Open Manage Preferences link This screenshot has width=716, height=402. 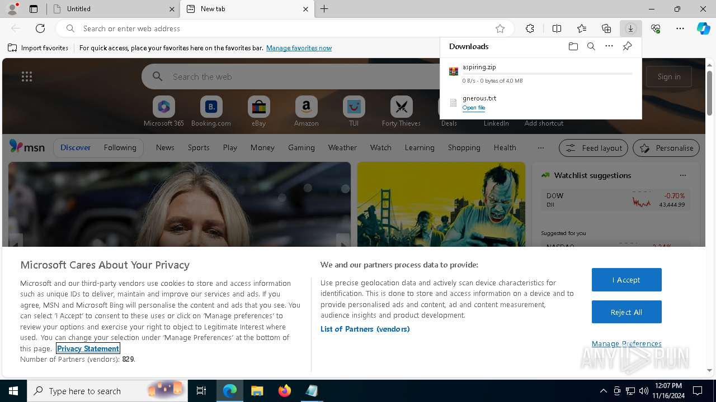click(x=626, y=344)
